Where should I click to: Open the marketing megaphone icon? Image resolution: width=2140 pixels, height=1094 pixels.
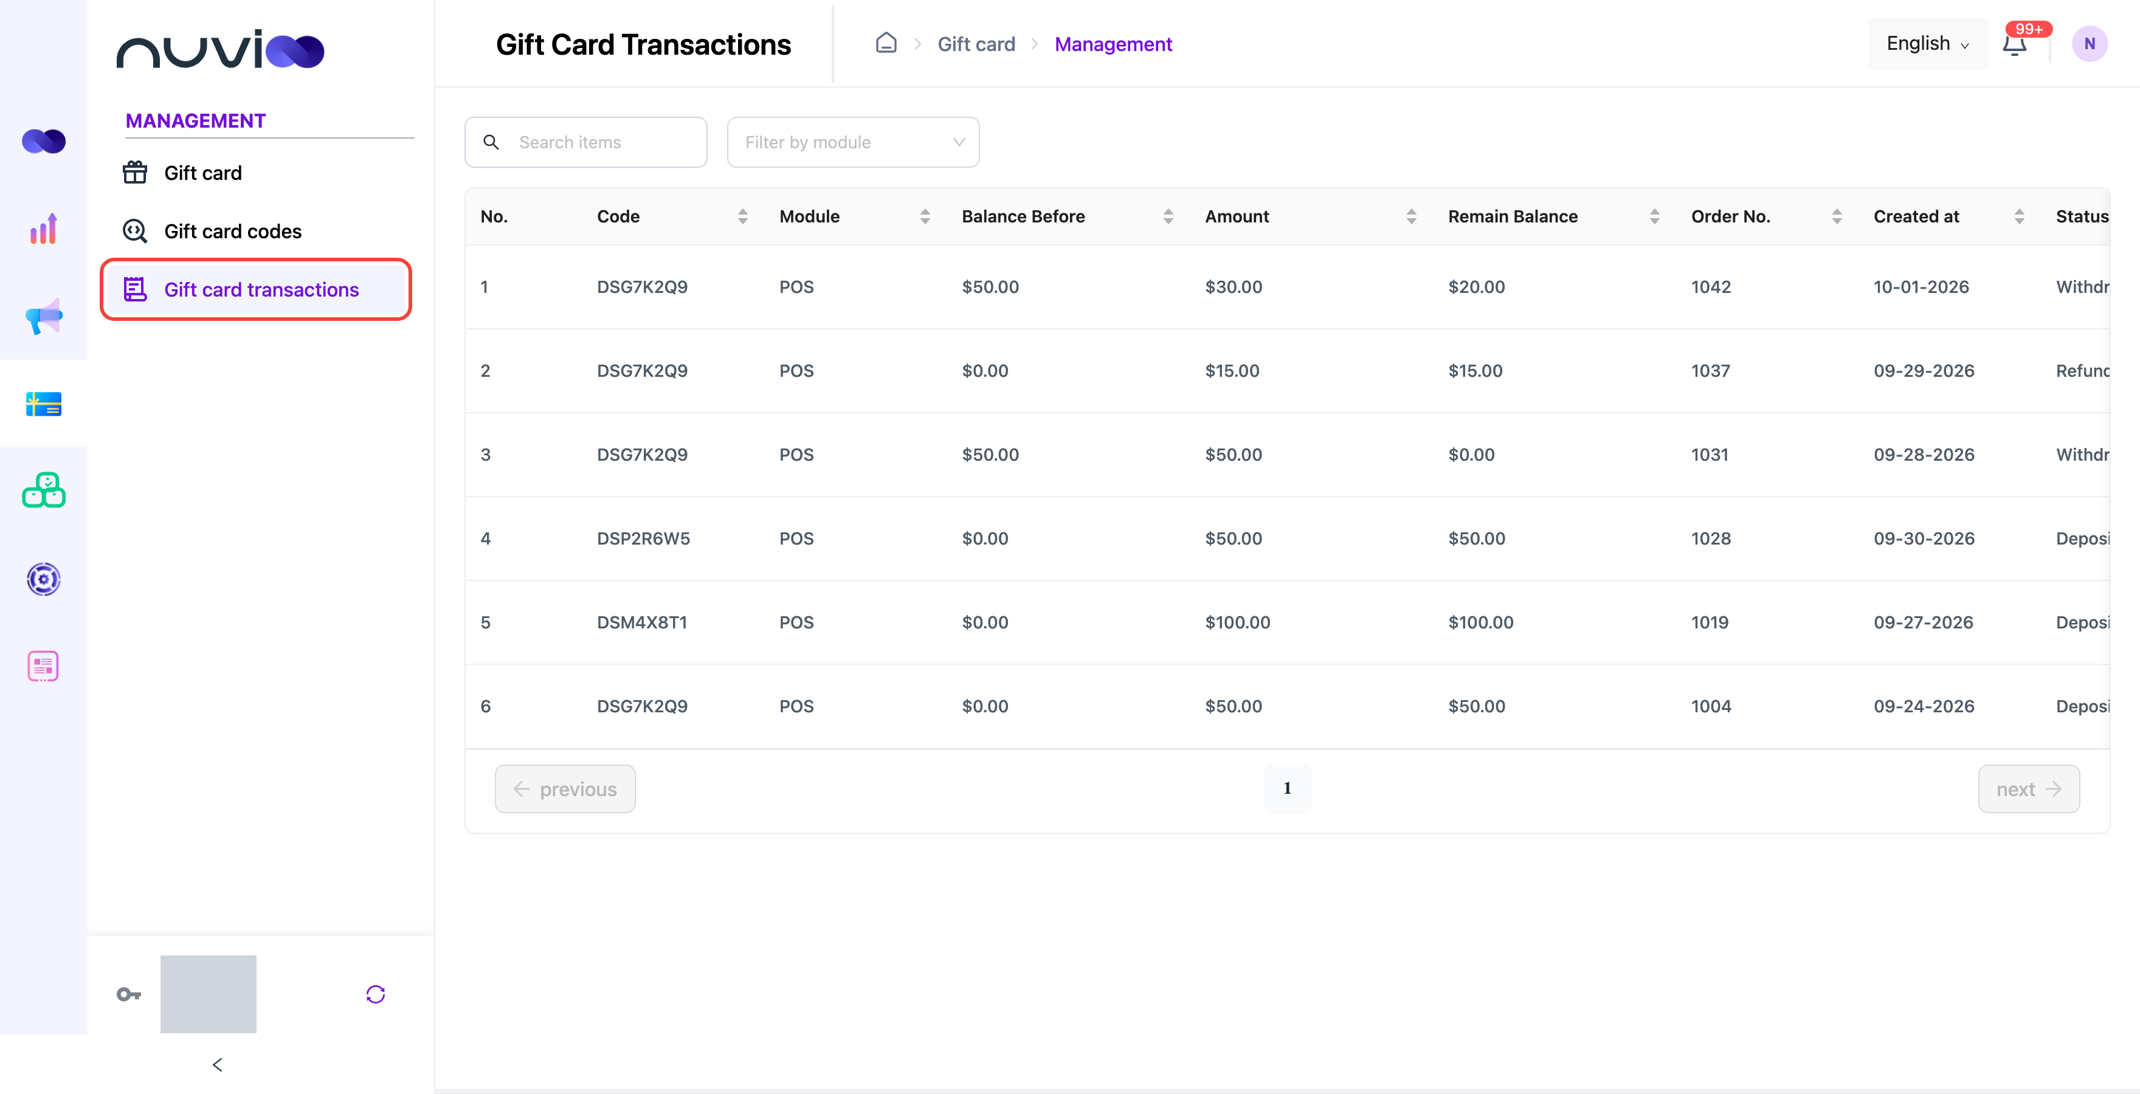click(43, 317)
